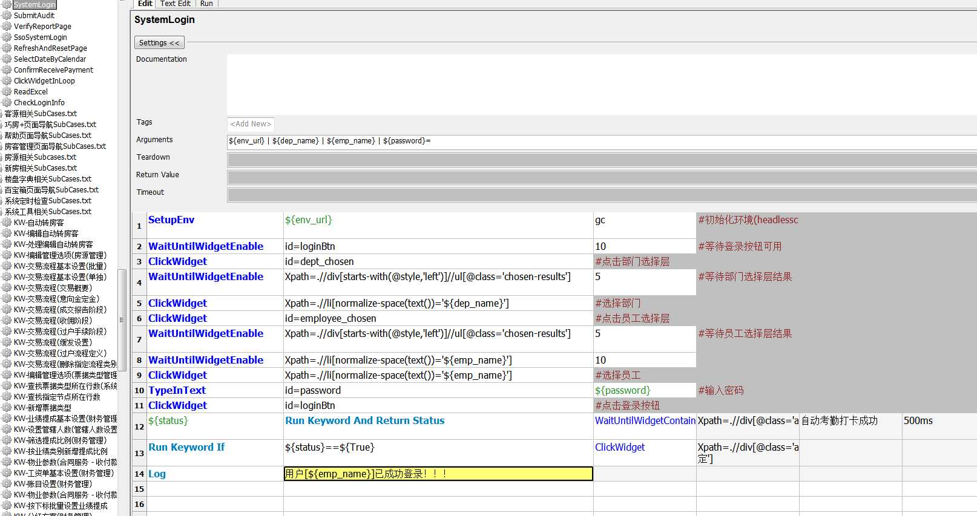Select the Log keyword cell in row 14
The height and width of the screenshot is (516, 977).
[215, 474]
